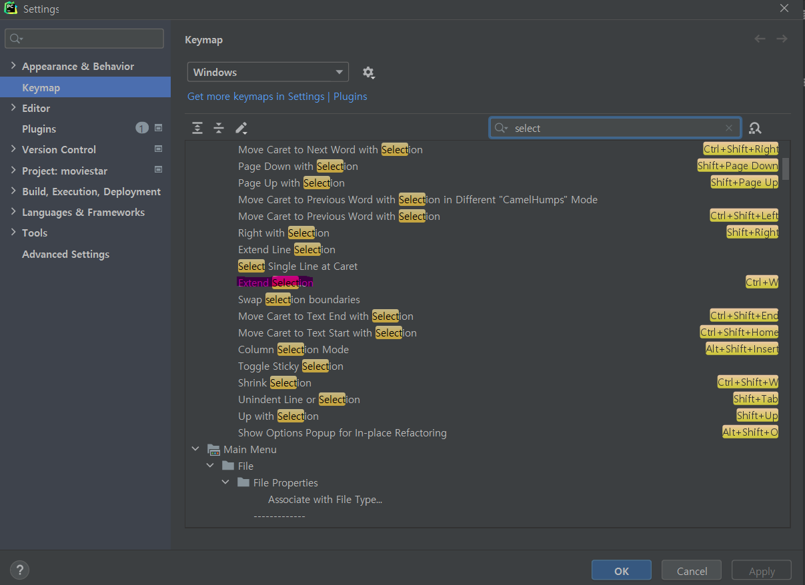Click the Apply button
Screen dimensions: 805x585
[762, 571]
